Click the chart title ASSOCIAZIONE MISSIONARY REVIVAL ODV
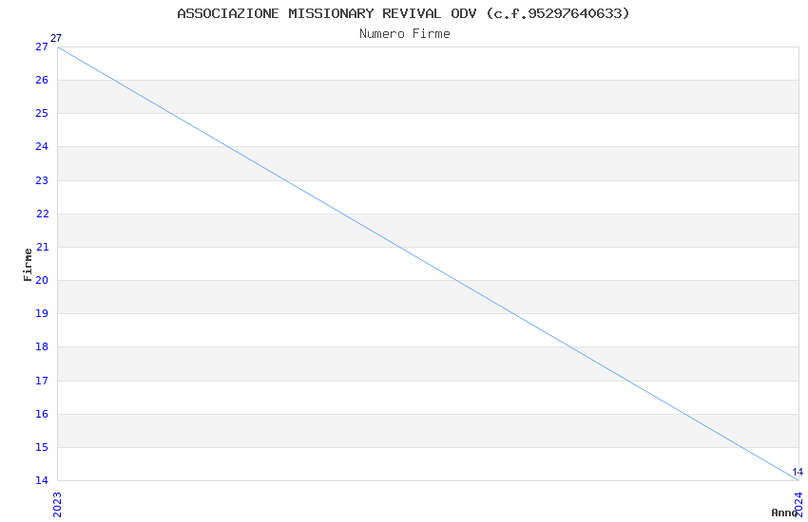This screenshot has width=808, height=522. (x=403, y=13)
